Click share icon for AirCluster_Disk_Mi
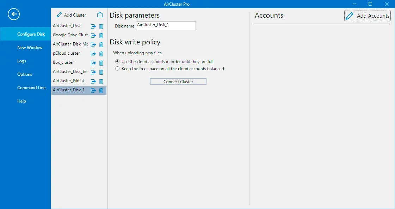This screenshot has width=395, height=209. click(x=93, y=45)
